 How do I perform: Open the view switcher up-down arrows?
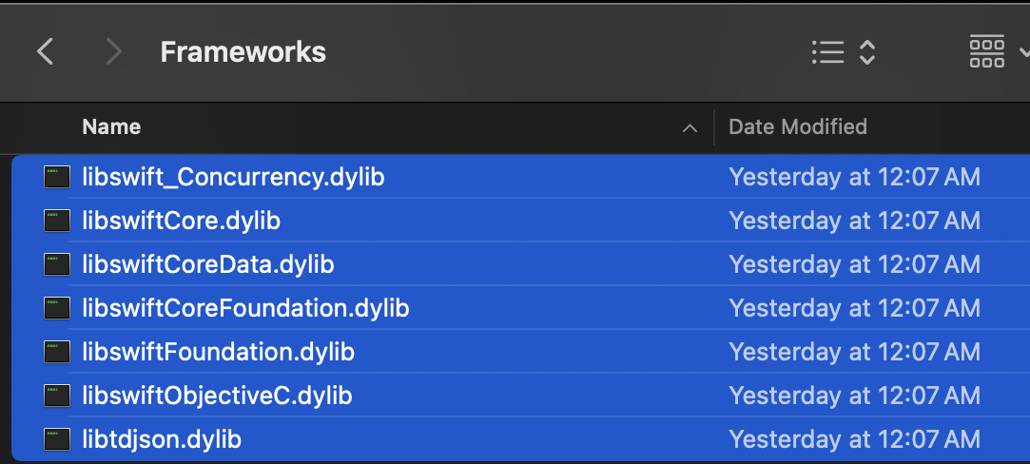867,52
